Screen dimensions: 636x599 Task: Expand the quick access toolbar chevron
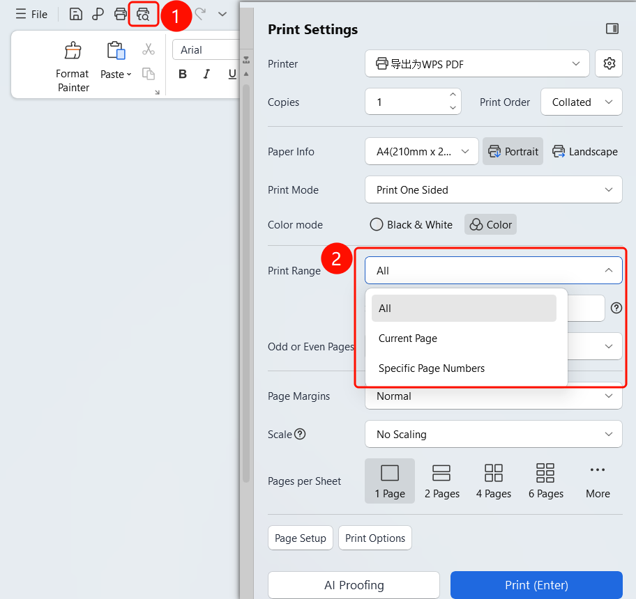point(222,14)
